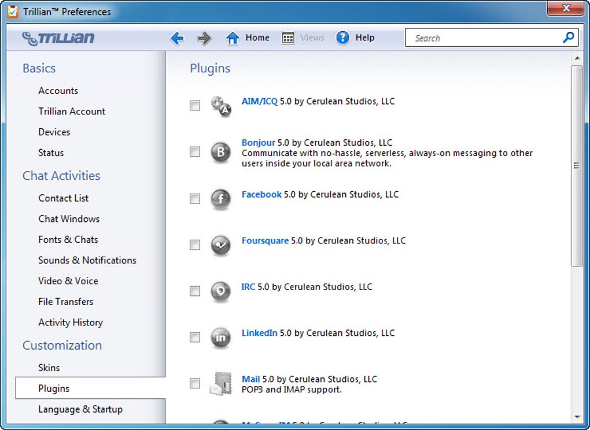590x430 pixels.
Task: Click the disabled Views toolbar label
Action: point(312,38)
